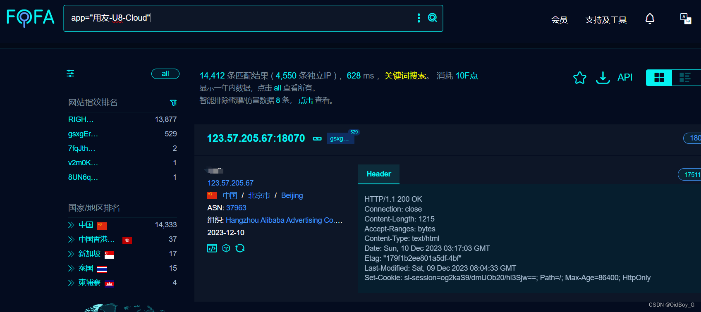The image size is (701, 312).
Task: Open the three-dot search options menu
Action: point(419,18)
